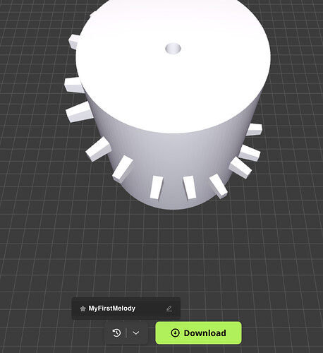Click the third peg from top on left side
The image size is (323, 353).
pos(80,112)
